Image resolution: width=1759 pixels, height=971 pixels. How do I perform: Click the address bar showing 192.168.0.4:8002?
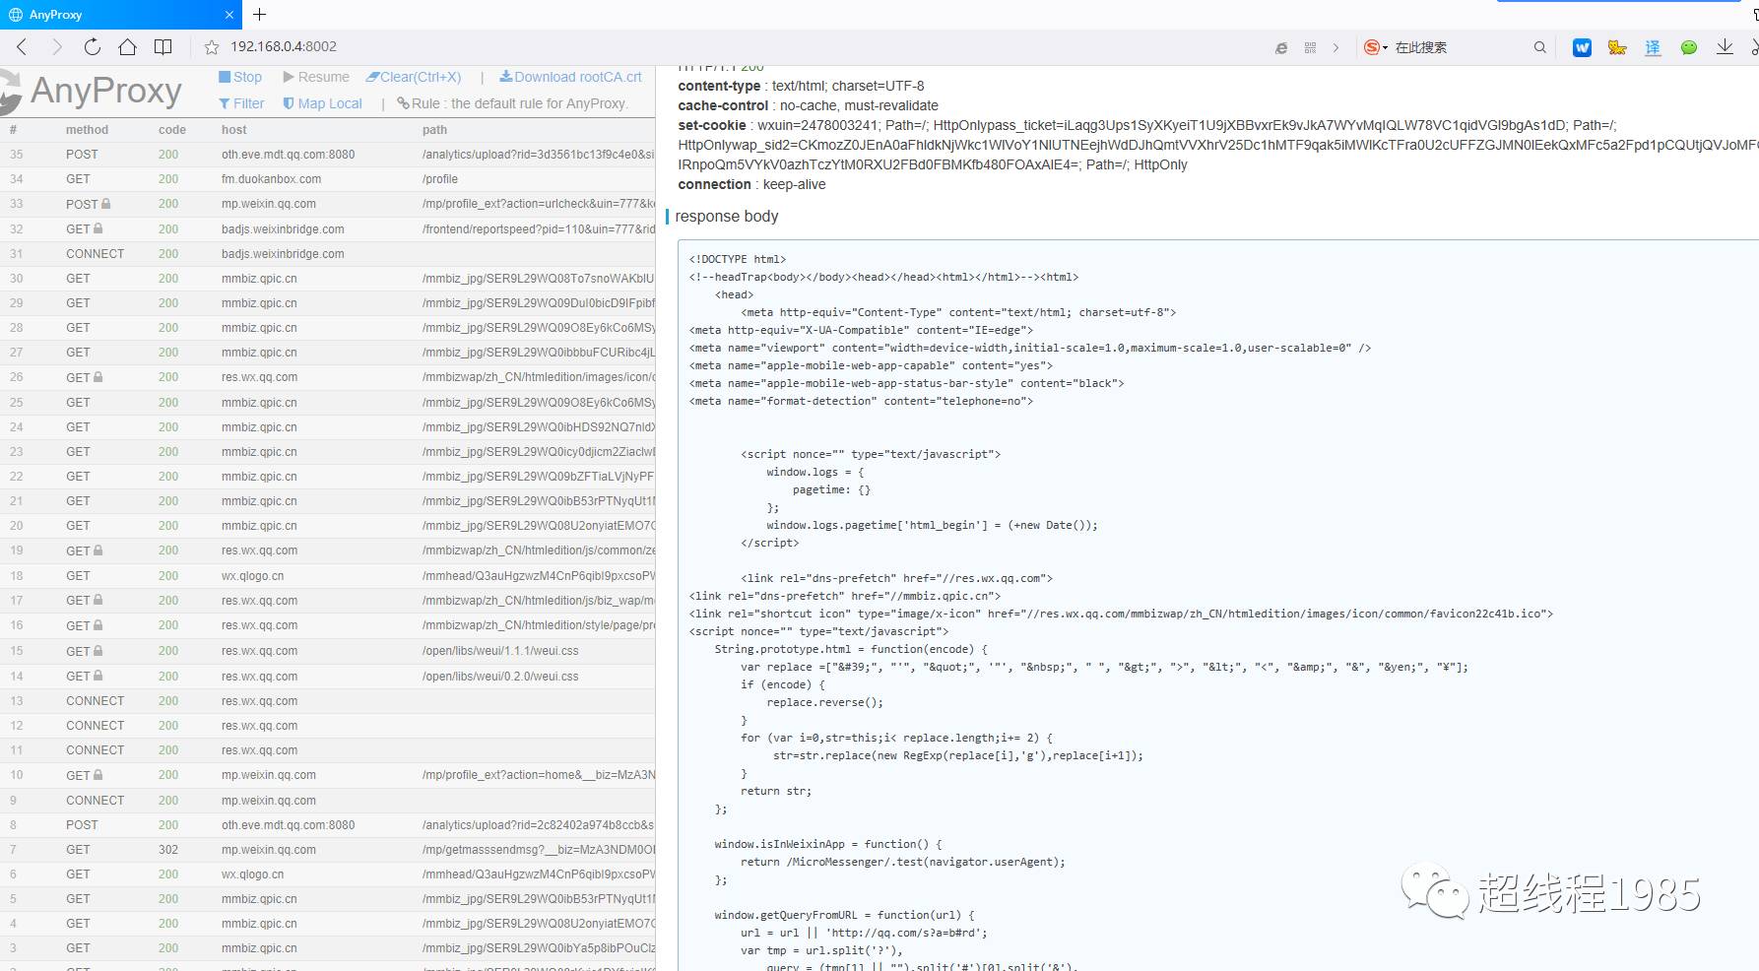click(284, 46)
